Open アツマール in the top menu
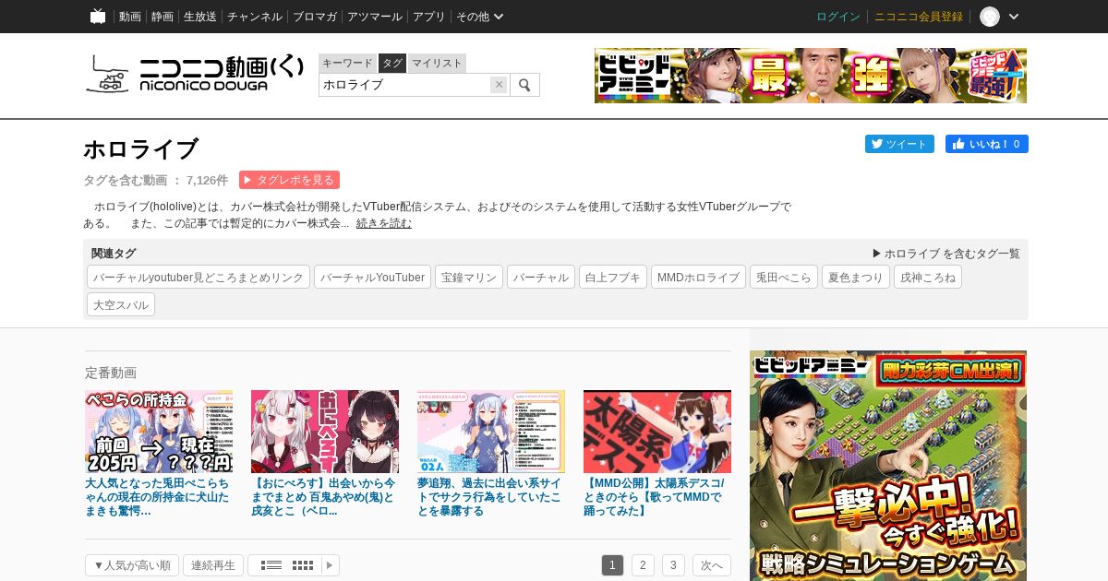Viewport: 1108px width, 581px height. [x=375, y=17]
